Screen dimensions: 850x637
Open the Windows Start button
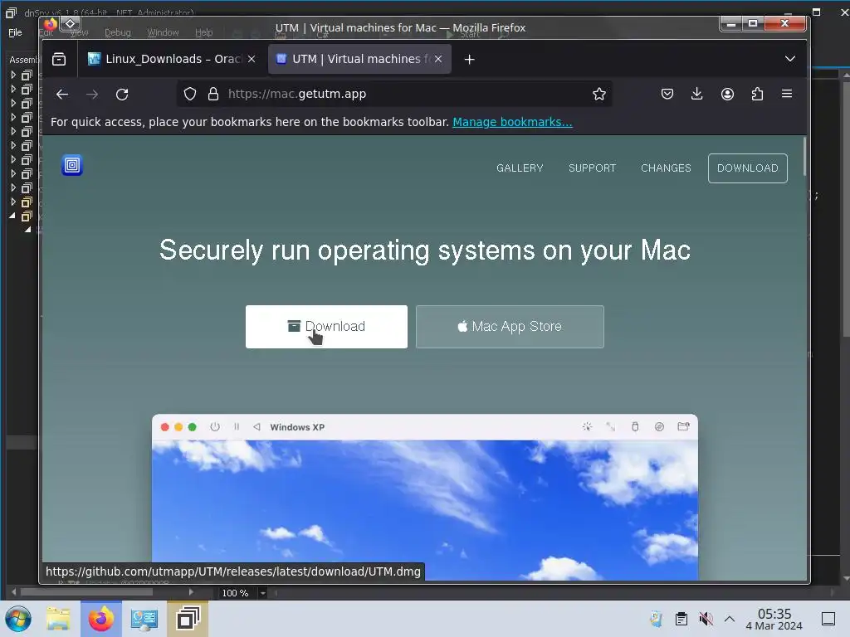coord(18,619)
